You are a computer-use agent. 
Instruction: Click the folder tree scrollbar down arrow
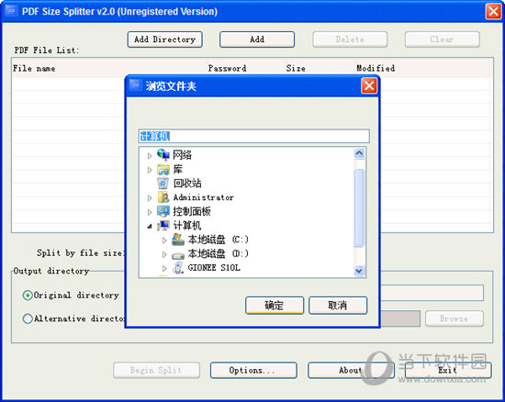point(359,271)
